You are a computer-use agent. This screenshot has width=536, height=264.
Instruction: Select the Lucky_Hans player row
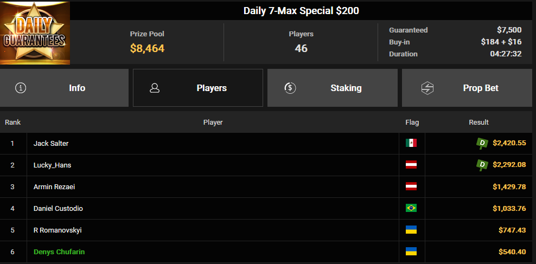[x=268, y=165]
